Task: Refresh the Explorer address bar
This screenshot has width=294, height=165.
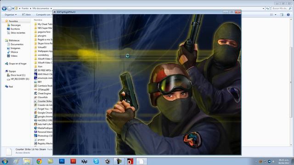Action: pyautogui.click(x=267, y=8)
